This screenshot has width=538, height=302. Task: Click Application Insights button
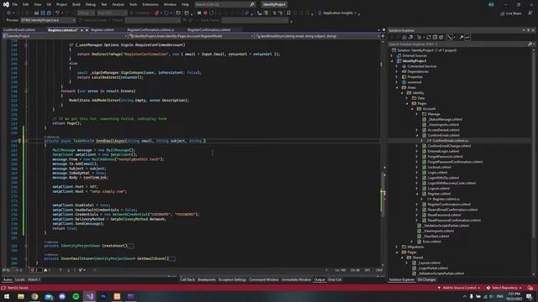(337, 13)
